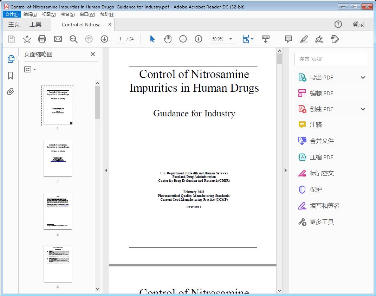
Task: Open fit page options dropdown arrow
Action: tap(252, 39)
